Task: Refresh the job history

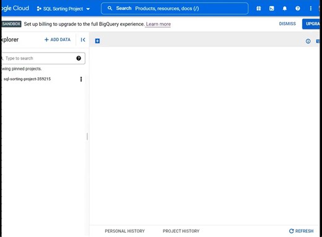Action: point(301,231)
